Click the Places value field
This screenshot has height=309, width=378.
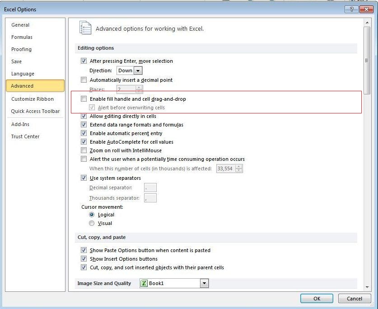click(x=126, y=89)
